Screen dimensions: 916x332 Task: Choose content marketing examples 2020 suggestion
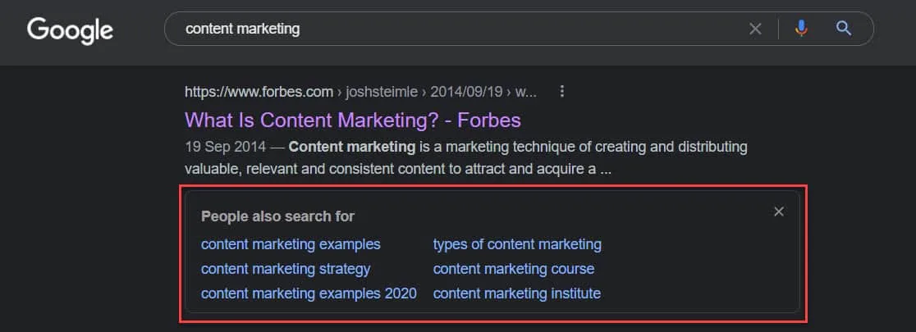(309, 293)
